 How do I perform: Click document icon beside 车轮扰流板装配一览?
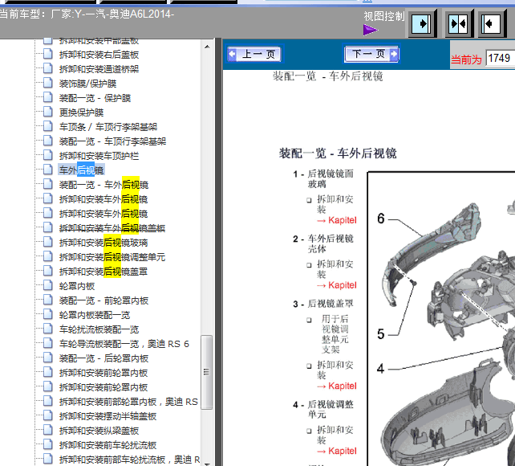pyautogui.click(x=48, y=329)
